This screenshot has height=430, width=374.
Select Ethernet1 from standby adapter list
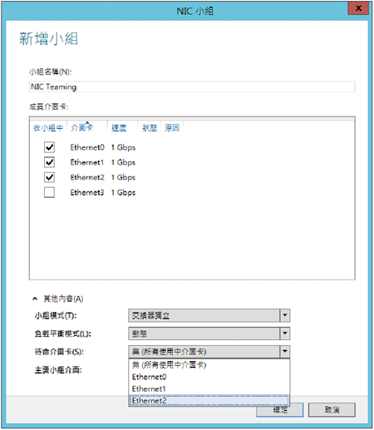[x=209, y=389]
